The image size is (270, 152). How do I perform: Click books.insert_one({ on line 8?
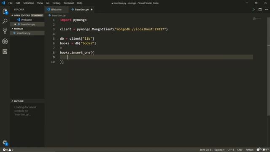(x=77, y=52)
